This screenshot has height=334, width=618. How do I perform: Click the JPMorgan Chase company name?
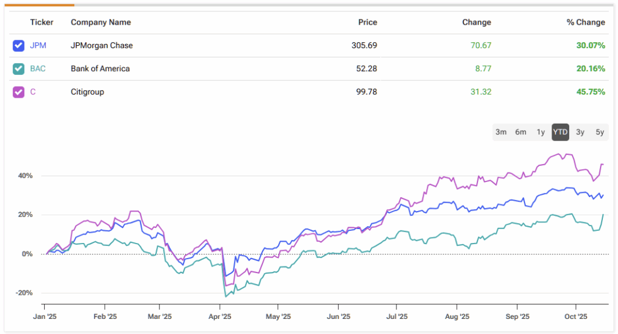tap(101, 45)
